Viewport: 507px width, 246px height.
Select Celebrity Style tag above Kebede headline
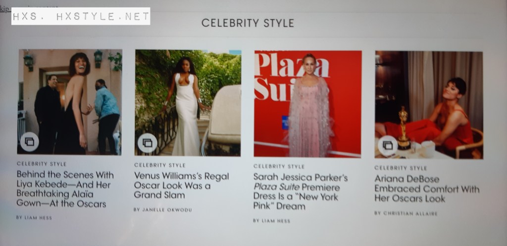click(x=42, y=164)
